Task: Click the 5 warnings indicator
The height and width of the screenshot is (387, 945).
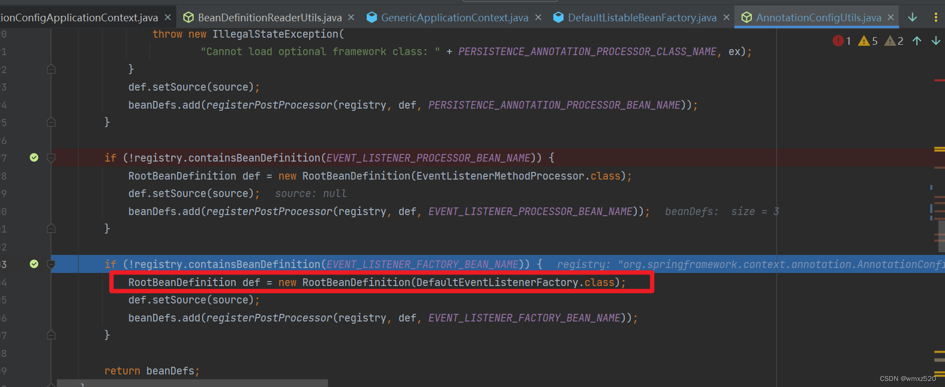Action: (x=868, y=41)
